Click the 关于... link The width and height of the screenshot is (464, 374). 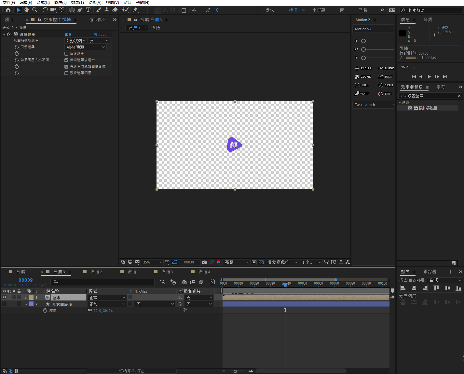pyautogui.click(x=100, y=34)
